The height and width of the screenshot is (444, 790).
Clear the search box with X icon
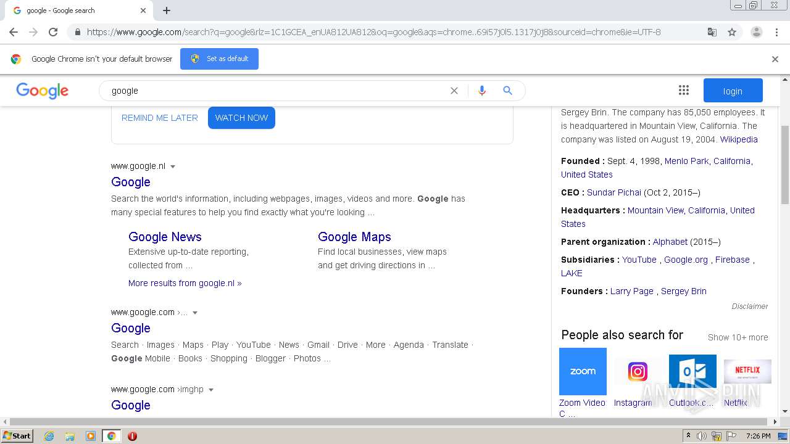tap(454, 91)
